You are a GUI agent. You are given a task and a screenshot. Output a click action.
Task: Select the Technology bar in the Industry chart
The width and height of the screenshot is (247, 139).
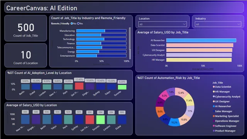pos(101,39)
